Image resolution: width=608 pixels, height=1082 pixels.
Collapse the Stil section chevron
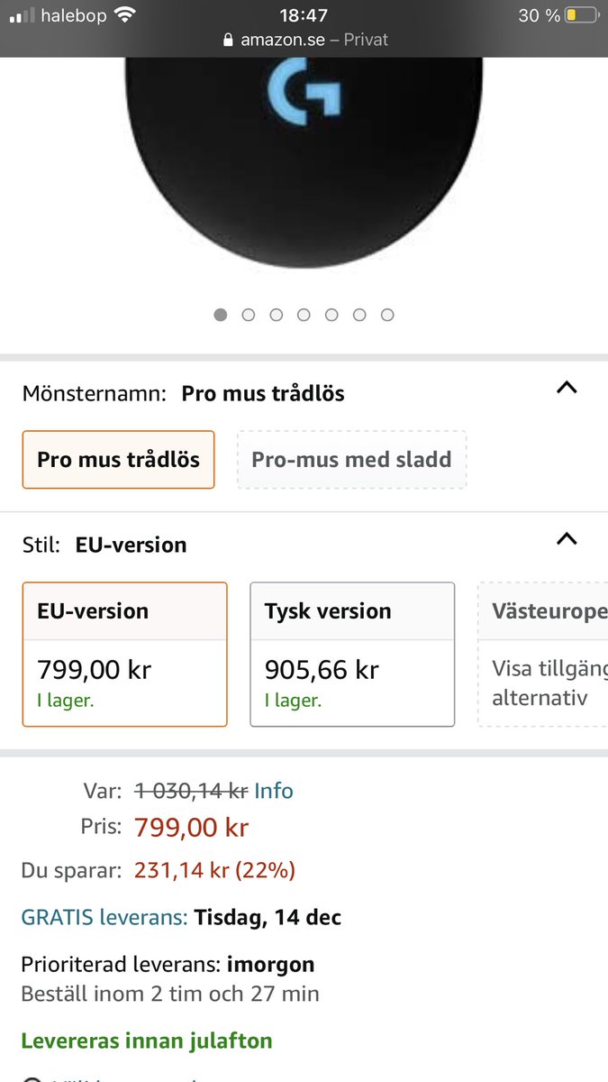click(567, 539)
